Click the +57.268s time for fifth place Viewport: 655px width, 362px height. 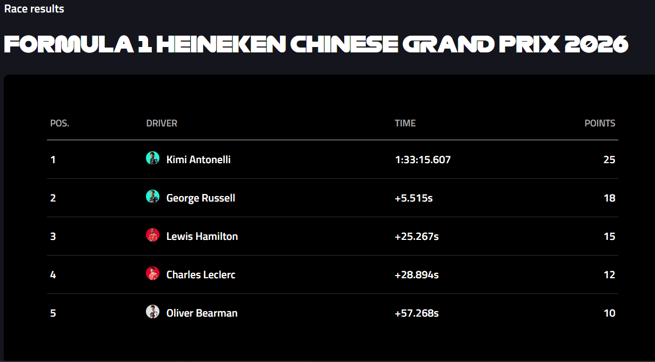click(x=417, y=313)
